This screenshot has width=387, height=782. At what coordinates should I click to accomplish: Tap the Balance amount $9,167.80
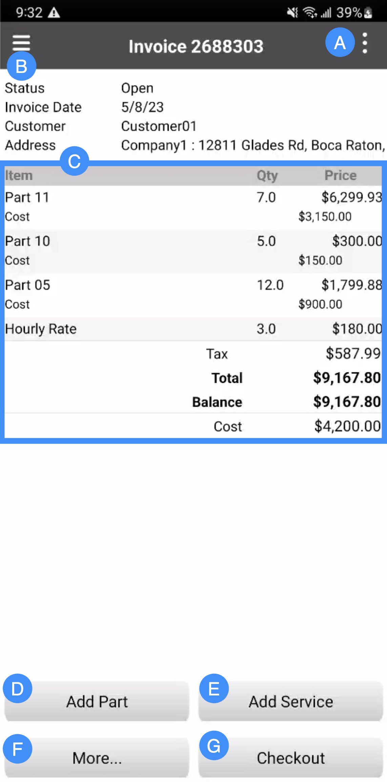click(347, 402)
